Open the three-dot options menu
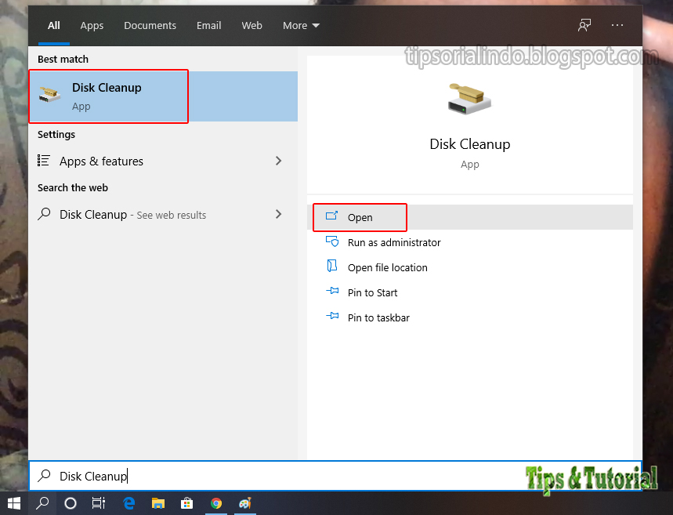Image resolution: width=673 pixels, height=515 pixels. tap(617, 25)
